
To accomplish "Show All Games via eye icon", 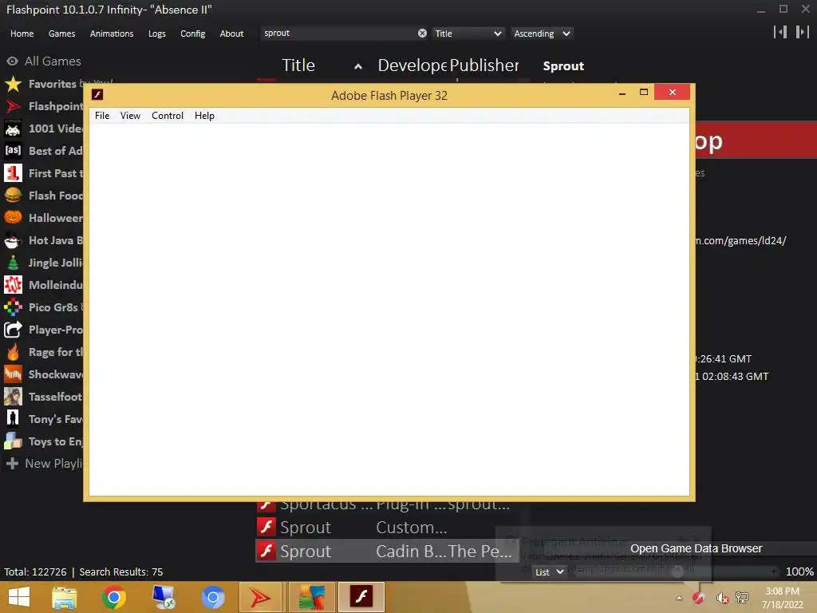I will pos(13,61).
